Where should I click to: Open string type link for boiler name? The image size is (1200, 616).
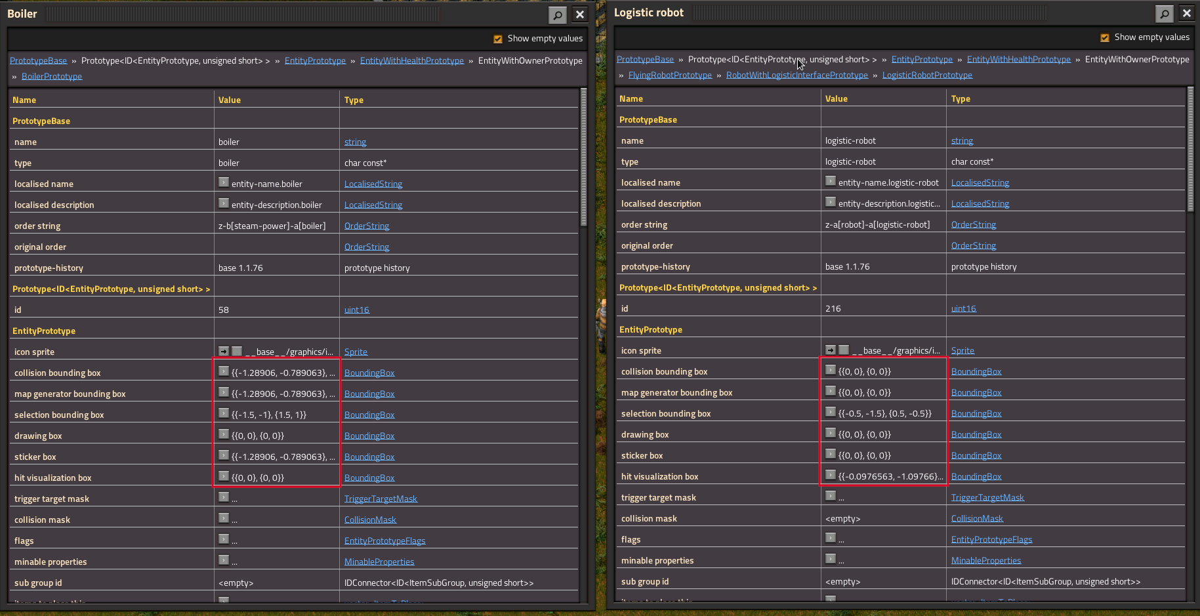(x=355, y=142)
